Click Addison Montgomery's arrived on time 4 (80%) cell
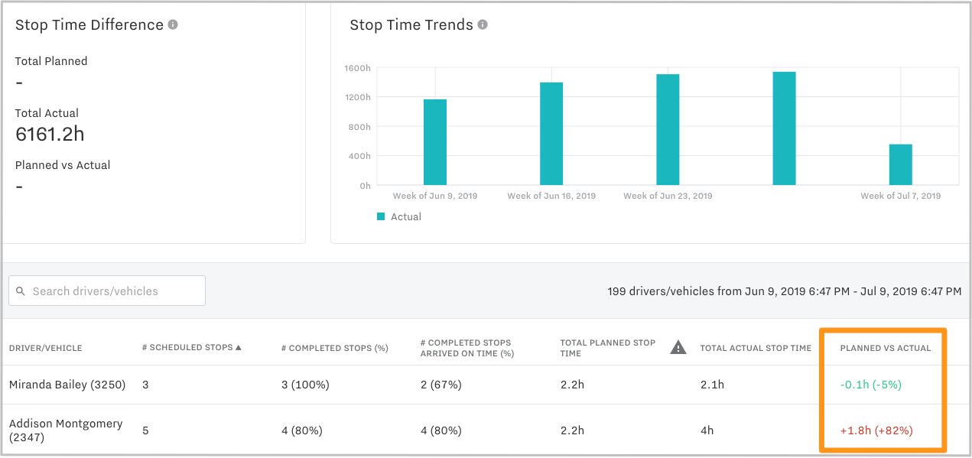Image resolution: width=972 pixels, height=458 pixels. 441,430
